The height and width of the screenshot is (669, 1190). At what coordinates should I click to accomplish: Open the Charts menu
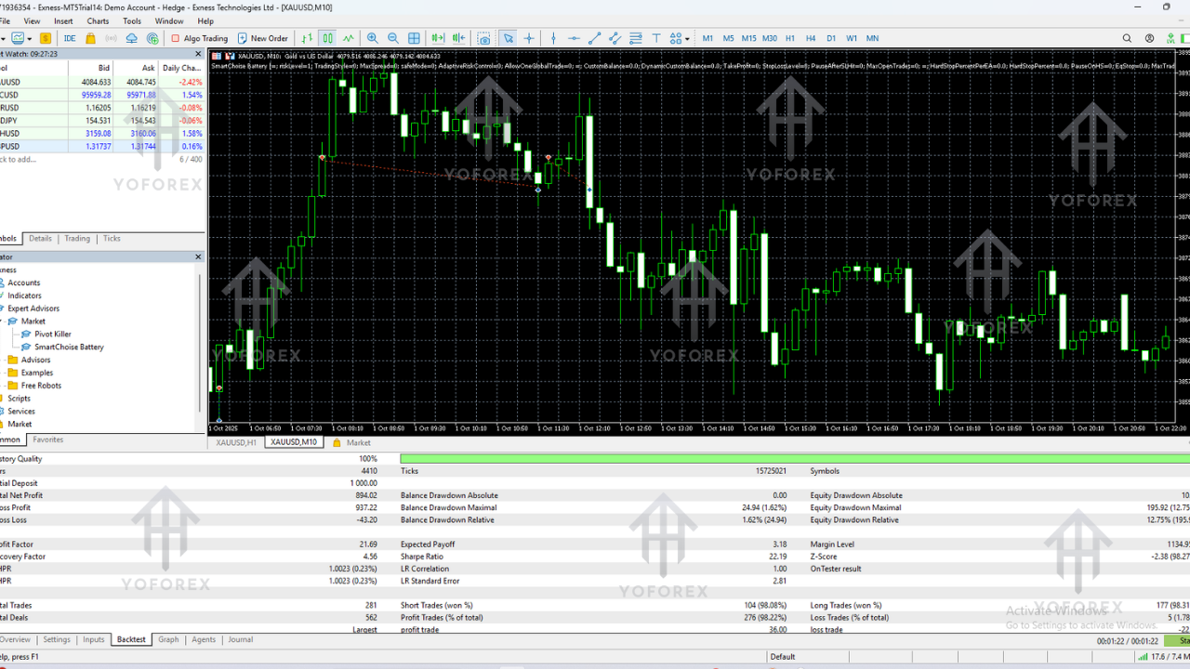[x=98, y=20]
